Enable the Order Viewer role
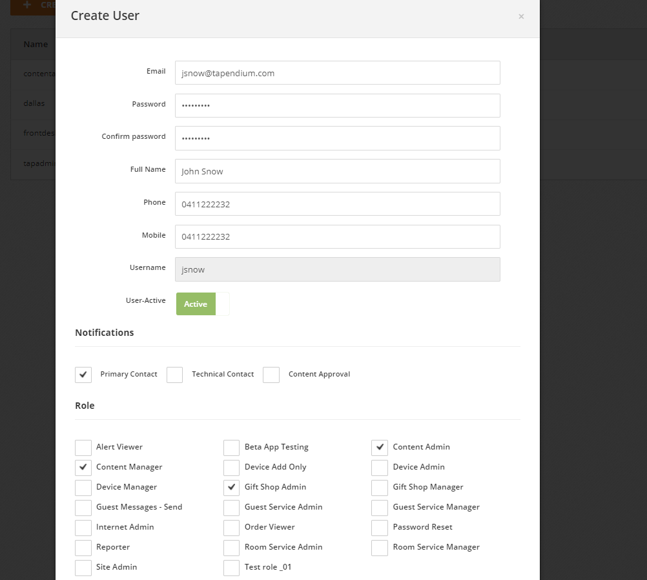This screenshot has width=647, height=580. 231,528
